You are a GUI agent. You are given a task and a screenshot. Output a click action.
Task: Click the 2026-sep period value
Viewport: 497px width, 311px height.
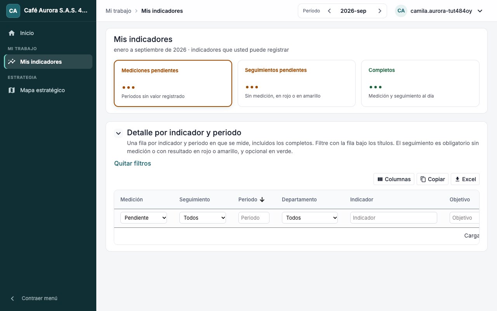point(353,11)
